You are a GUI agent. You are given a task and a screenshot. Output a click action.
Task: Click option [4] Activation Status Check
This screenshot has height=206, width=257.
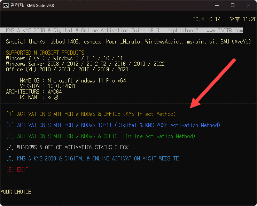(67, 148)
